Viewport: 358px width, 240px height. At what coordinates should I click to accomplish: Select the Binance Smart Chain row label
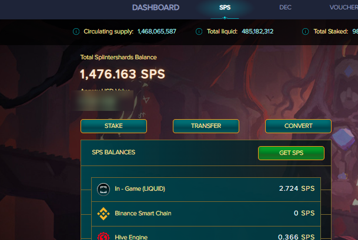click(x=143, y=214)
